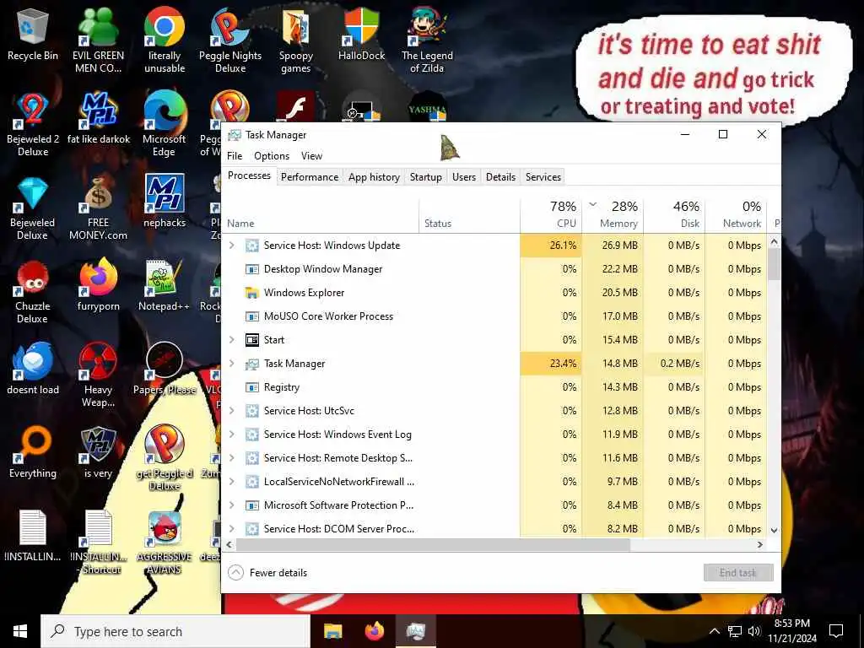
Task: Switch to the Services tab
Action: click(x=543, y=177)
